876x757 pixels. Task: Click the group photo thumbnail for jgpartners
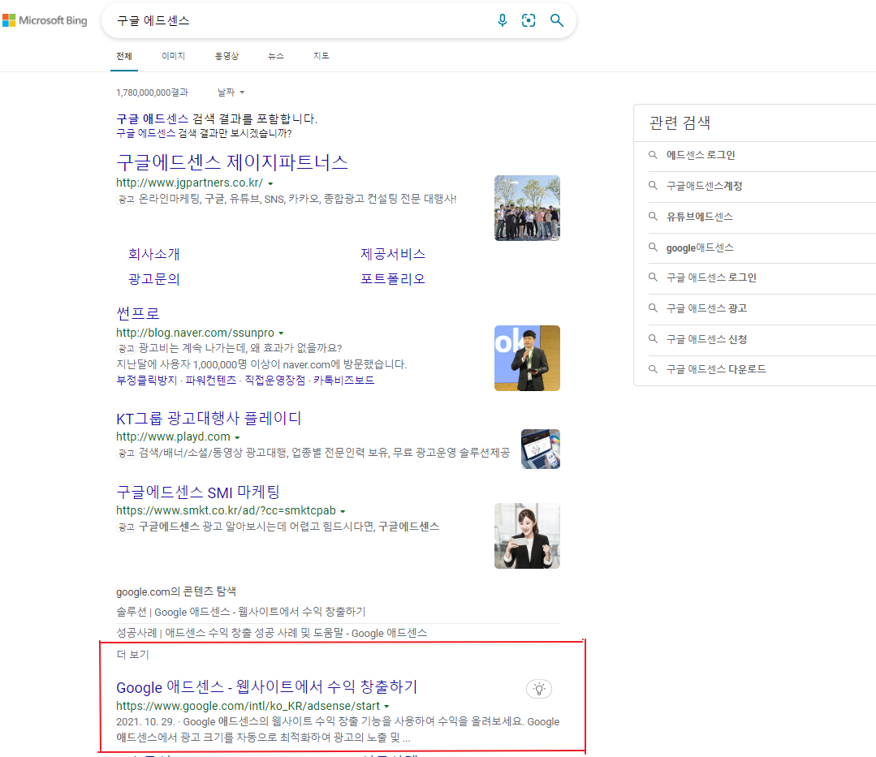(x=527, y=209)
